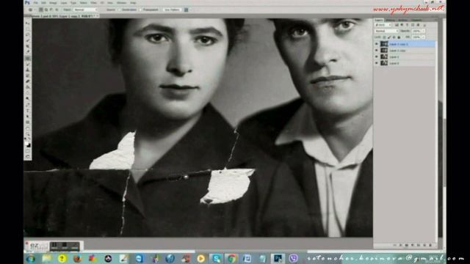
Task: Filter layers by shape layers icon
Action: click(413, 25)
